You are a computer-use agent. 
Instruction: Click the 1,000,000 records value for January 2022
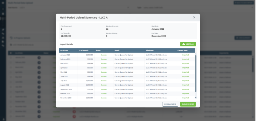coord(89,55)
